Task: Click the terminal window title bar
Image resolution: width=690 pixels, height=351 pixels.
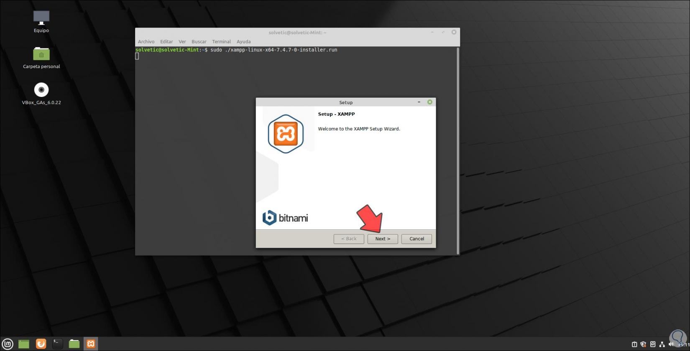Action: pos(297,32)
